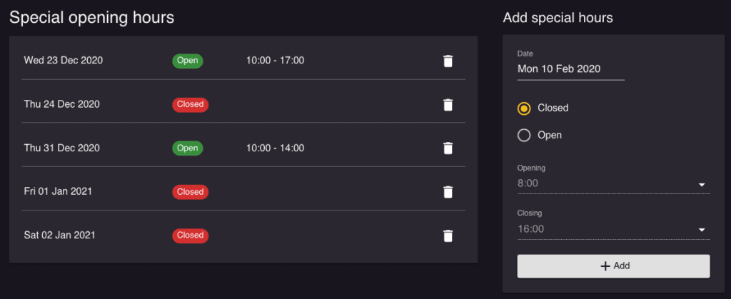Viewport: 731px width, 299px height.
Task: Click the Add special hours button
Action: click(x=613, y=266)
